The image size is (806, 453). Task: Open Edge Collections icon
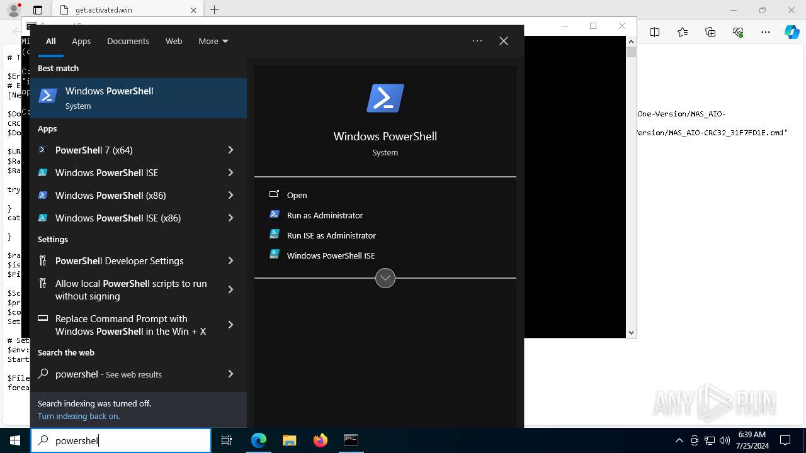(710, 32)
